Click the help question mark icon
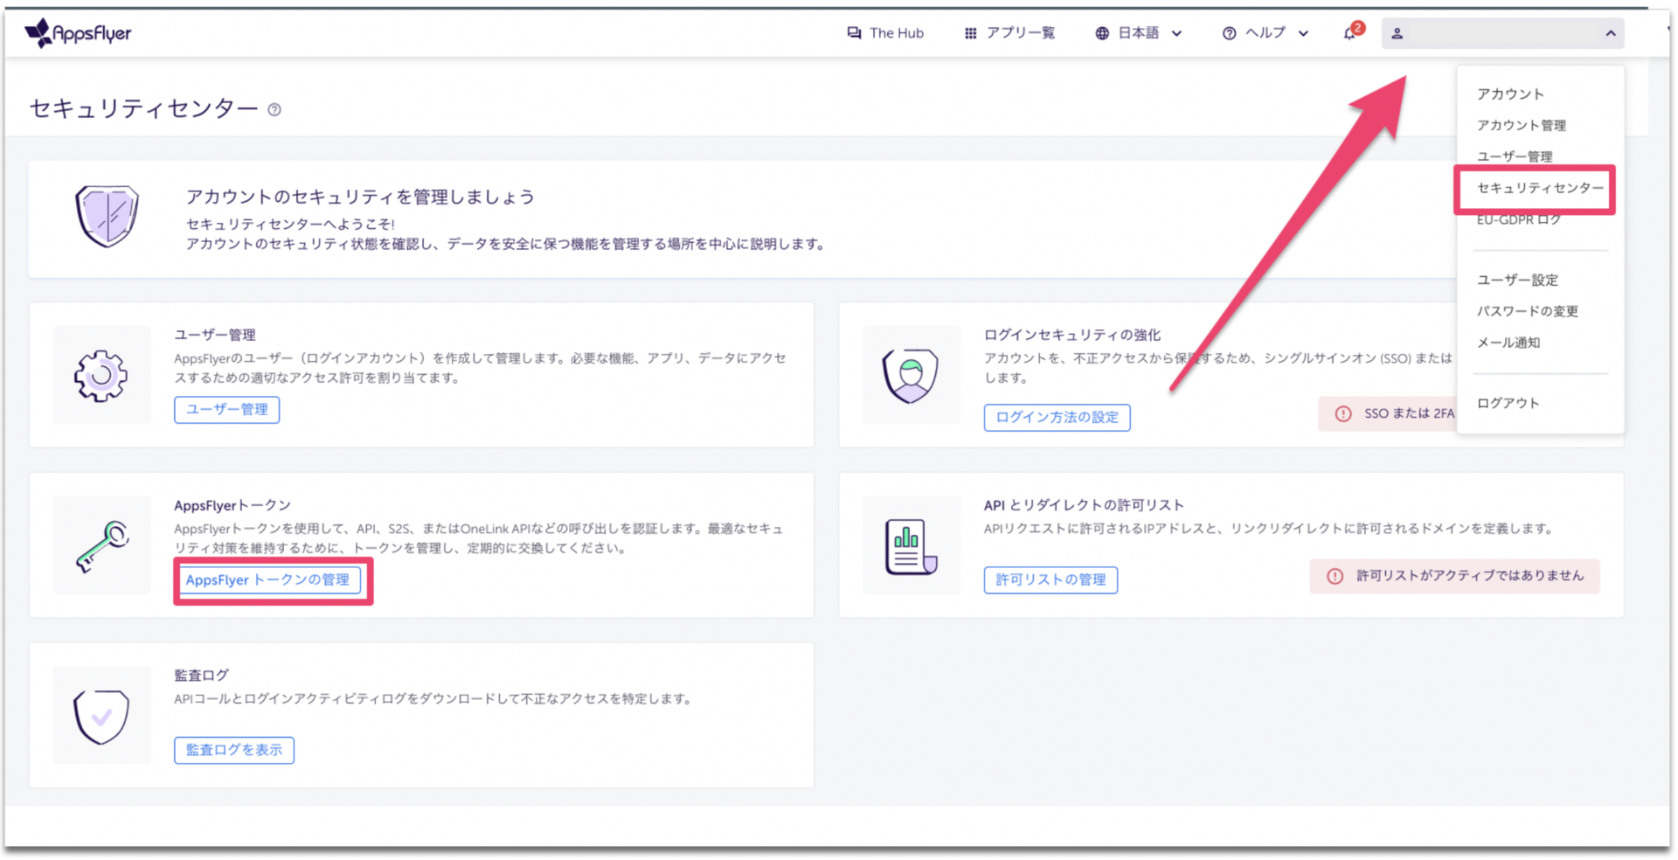Screen dimensions: 1678x860 pos(1229,33)
